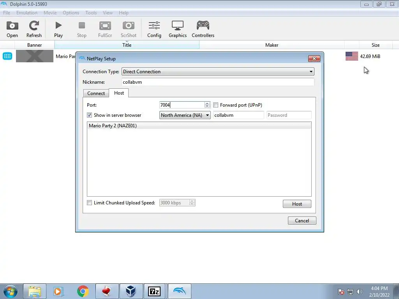Screen dimensions: 399x299
Task: Launch Windows Media Player from taskbar
Action: 58,291
